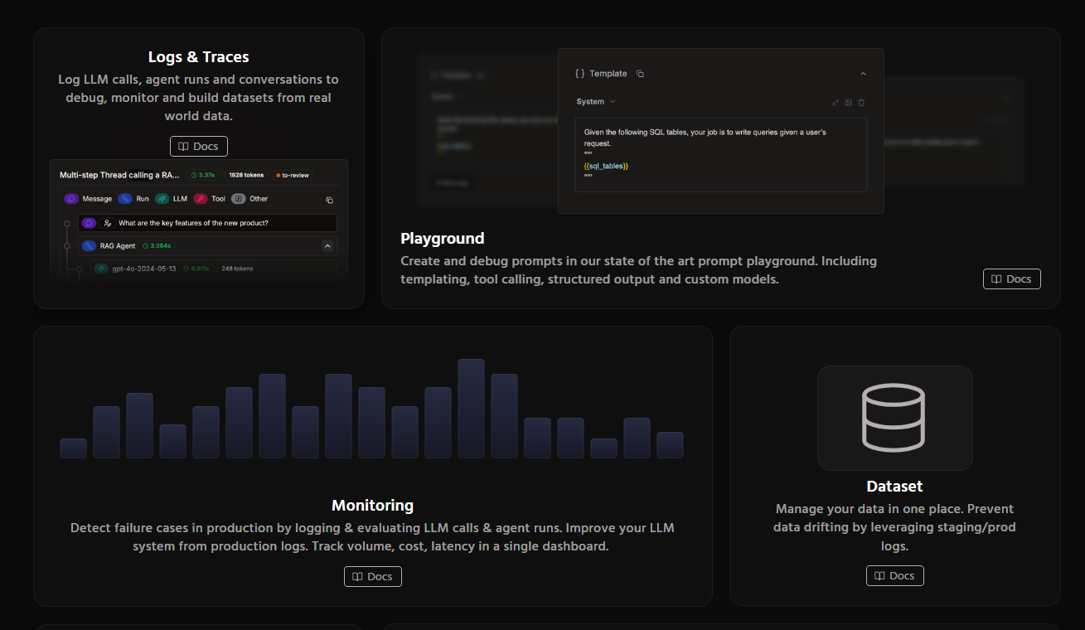
Task: Open Docs for Logs & Traces
Action: tap(199, 147)
